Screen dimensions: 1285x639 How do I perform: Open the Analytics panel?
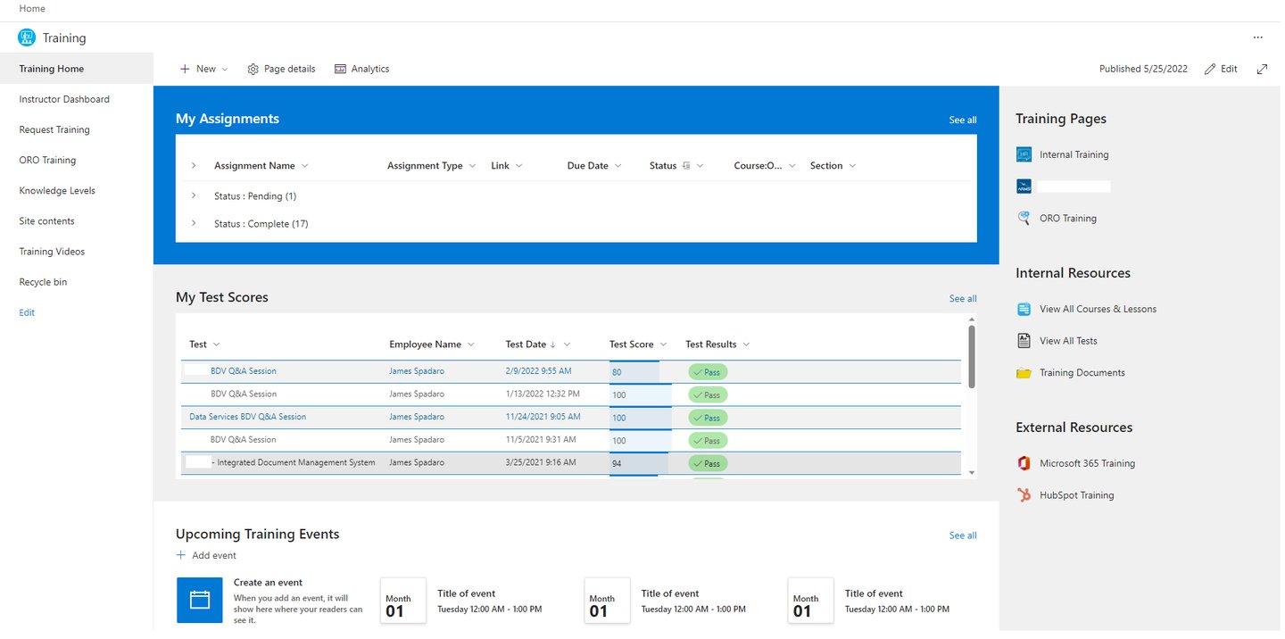point(361,69)
